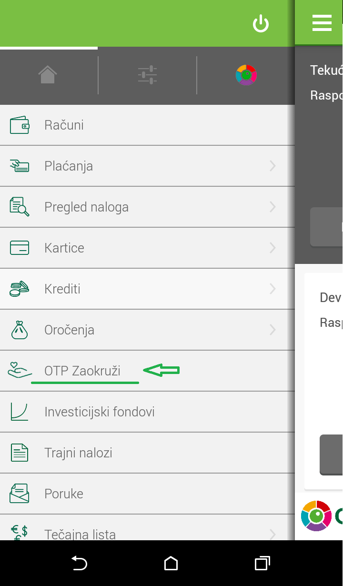Tap the power logout icon
The height and width of the screenshot is (586, 343).
pos(261,23)
